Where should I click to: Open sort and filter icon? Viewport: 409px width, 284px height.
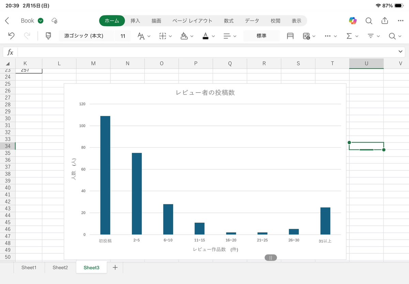(371, 36)
